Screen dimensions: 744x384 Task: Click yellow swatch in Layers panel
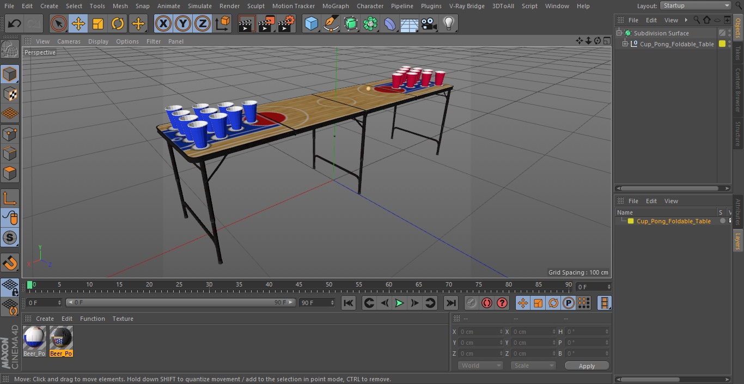pos(631,221)
